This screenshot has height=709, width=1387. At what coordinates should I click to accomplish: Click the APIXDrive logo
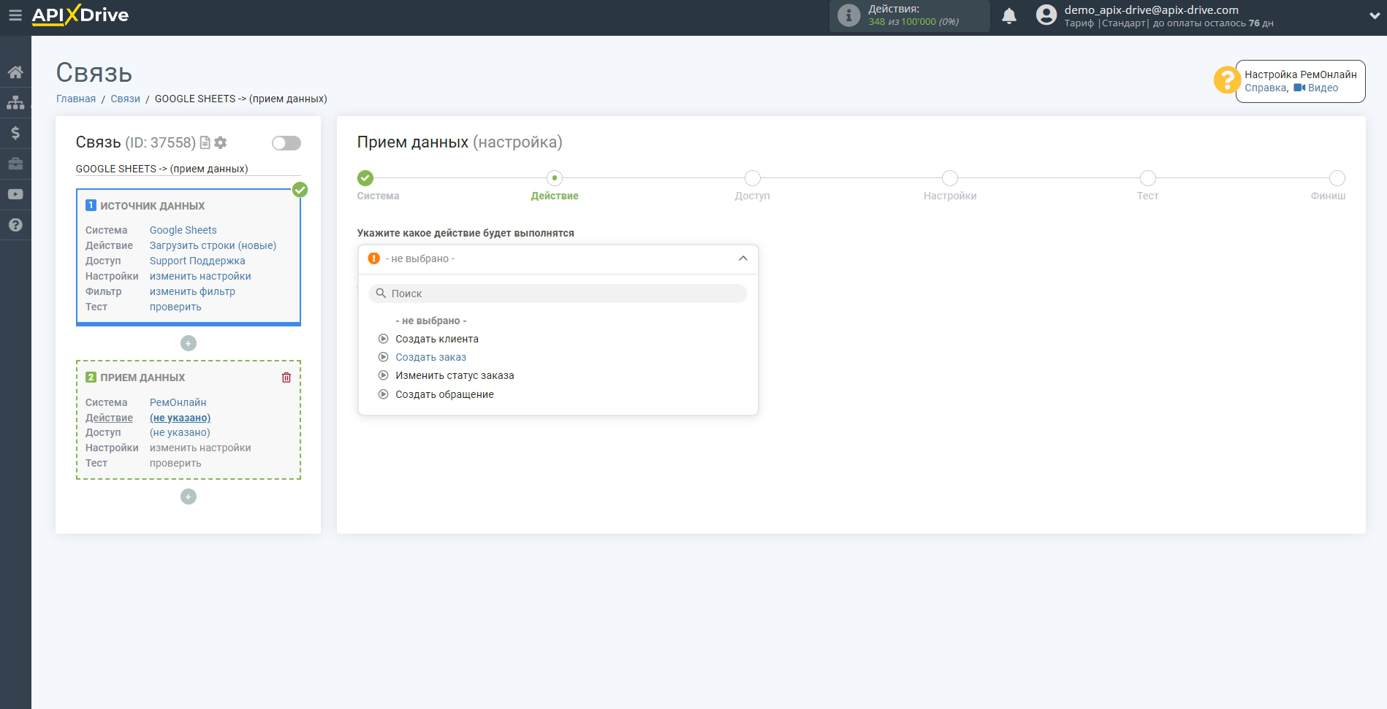80,15
